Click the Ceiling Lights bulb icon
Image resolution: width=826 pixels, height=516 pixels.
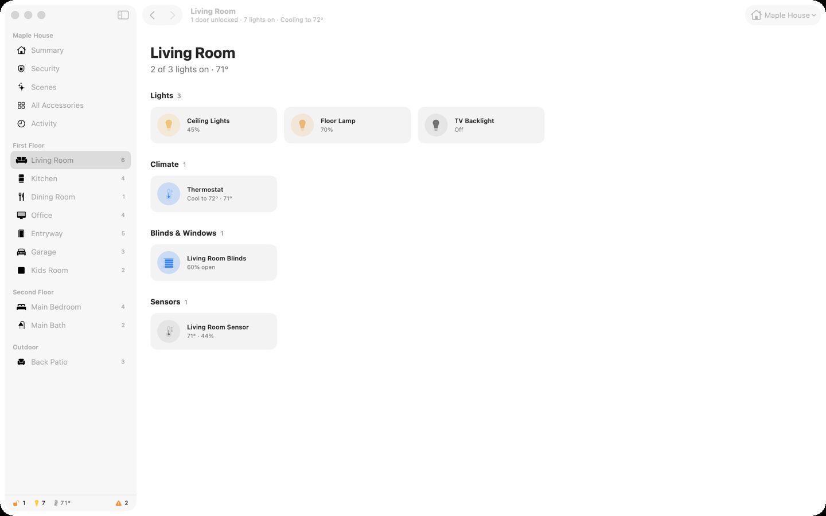(169, 125)
